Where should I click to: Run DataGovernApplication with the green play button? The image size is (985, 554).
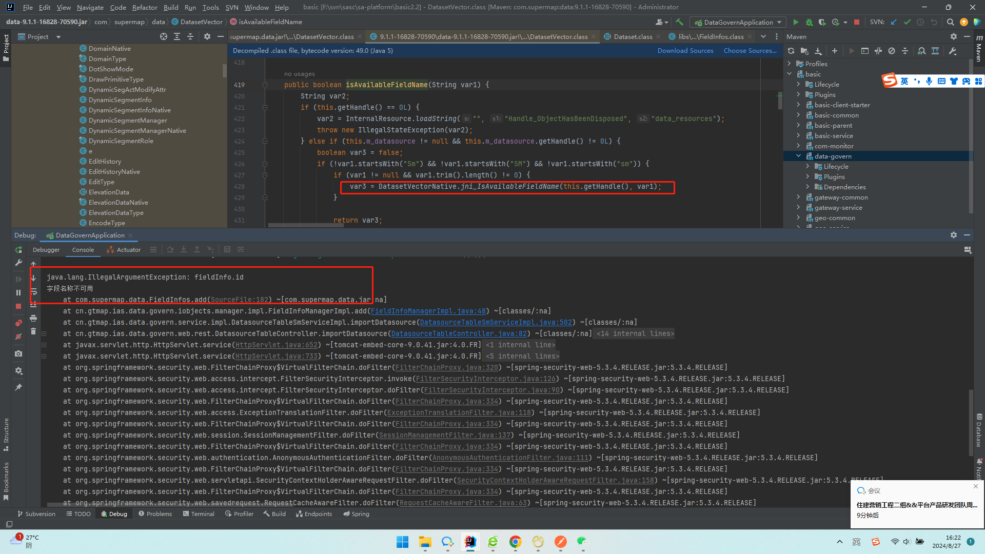coord(796,22)
